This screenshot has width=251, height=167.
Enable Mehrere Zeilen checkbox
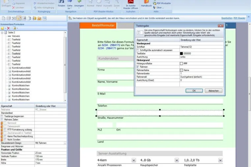[2, 120]
